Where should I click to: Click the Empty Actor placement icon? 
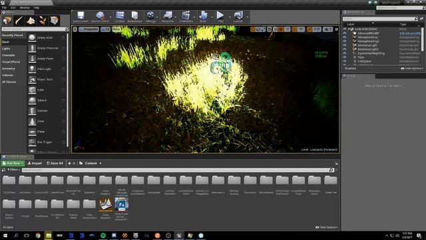point(32,37)
